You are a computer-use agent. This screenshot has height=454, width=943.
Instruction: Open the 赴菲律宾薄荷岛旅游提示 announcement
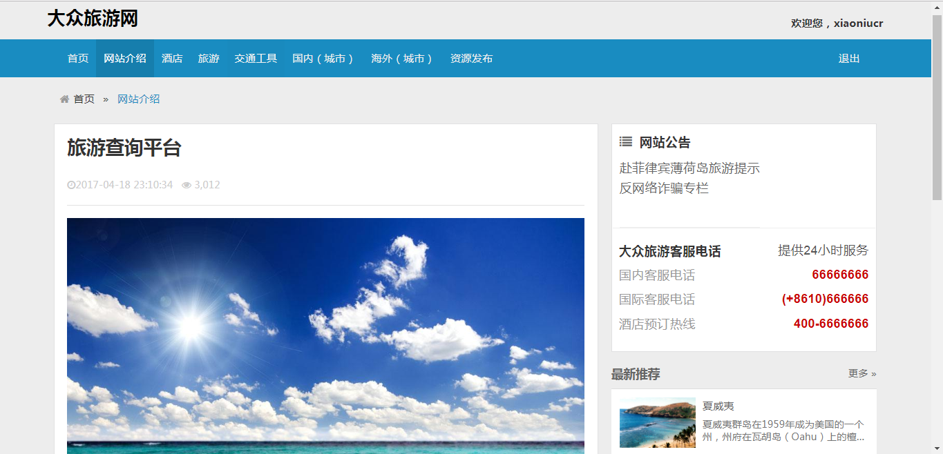[689, 168]
